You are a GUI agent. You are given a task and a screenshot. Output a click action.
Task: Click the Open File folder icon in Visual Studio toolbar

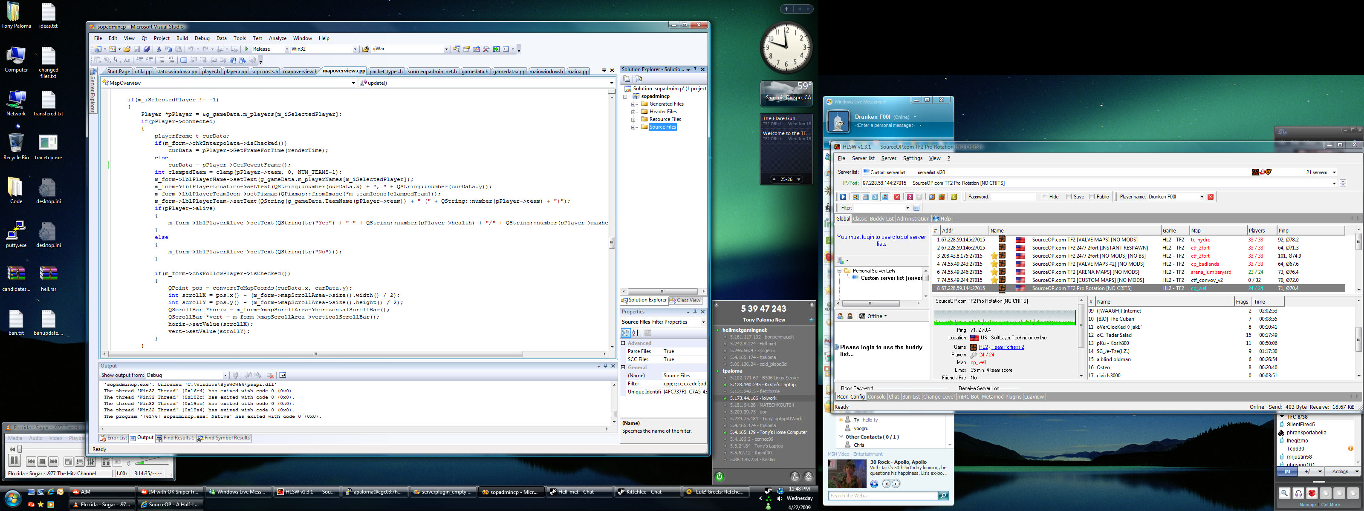[x=127, y=49]
